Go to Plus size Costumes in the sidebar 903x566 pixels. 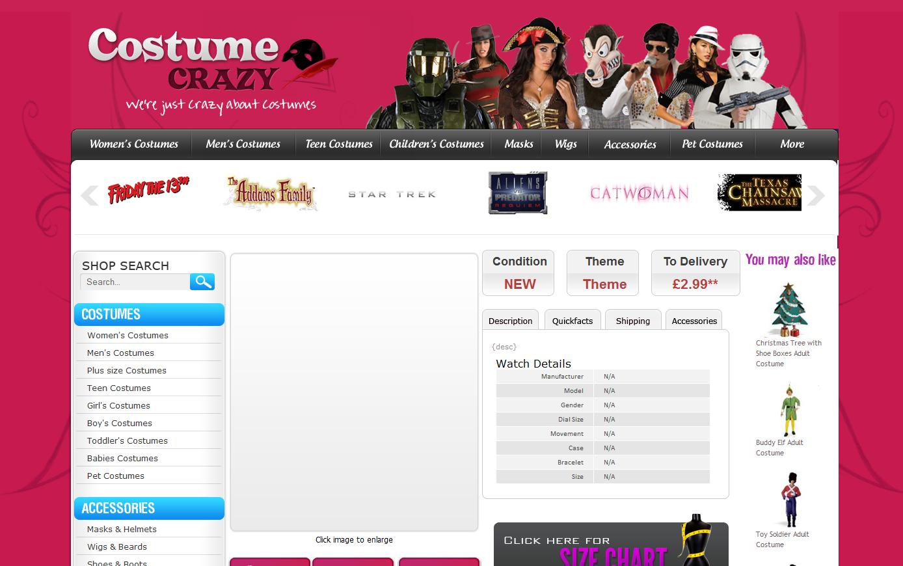click(127, 370)
